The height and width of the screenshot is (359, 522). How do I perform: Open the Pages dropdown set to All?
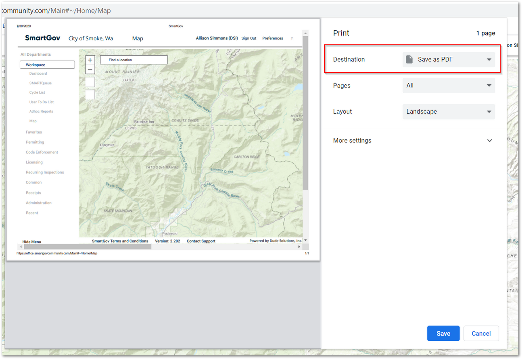click(449, 86)
